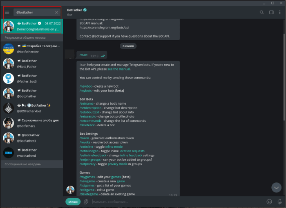Open the hamburger main menu
286x208 pixels.
pyautogui.click(x=7, y=12)
